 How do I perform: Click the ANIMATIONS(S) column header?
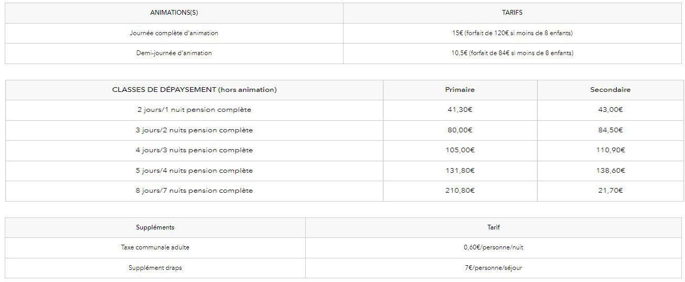click(x=174, y=13)
